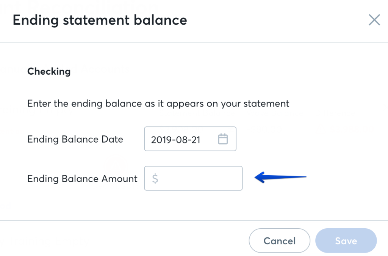Select the Checking account heading
Viewport: 388px width, 256px height.
(x=49, y=72)
